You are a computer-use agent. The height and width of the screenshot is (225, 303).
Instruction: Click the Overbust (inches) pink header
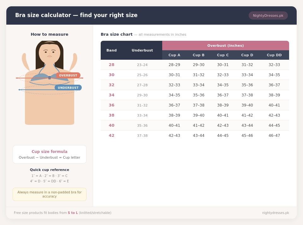pos(225,46)
